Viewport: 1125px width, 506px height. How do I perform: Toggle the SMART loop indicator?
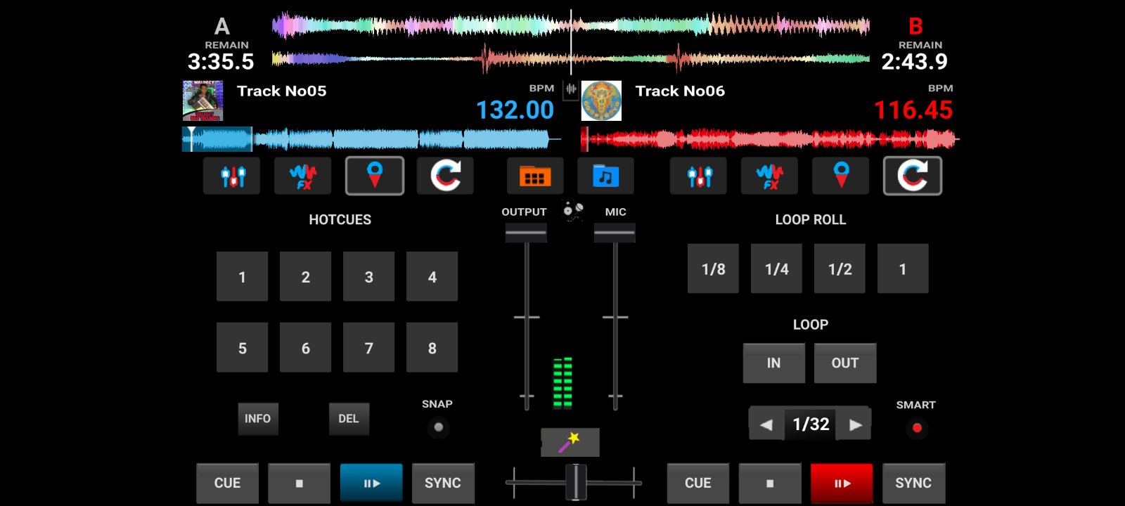click(x=916, y=428)
